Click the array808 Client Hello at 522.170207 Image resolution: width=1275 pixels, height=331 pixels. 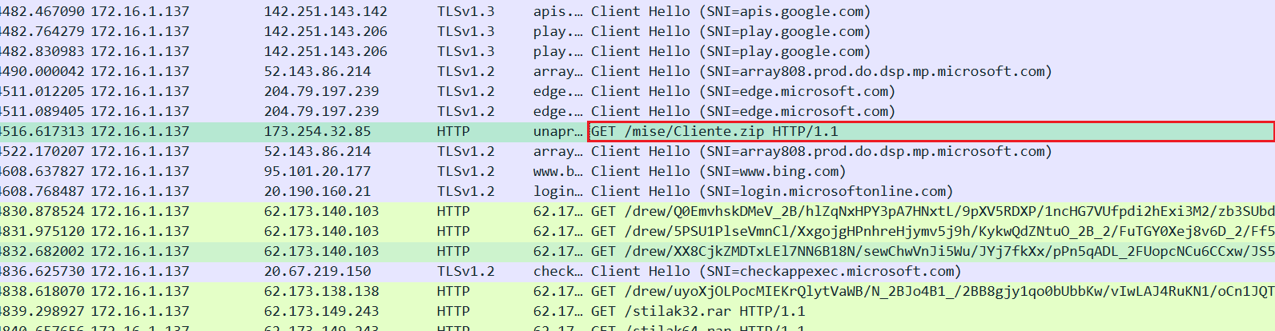coord(820,152)
